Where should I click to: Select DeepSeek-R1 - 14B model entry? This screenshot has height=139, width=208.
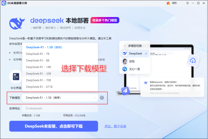click(60, 67)
